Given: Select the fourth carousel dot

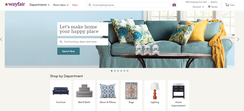Looking at the screenshot, I should 121,71.
